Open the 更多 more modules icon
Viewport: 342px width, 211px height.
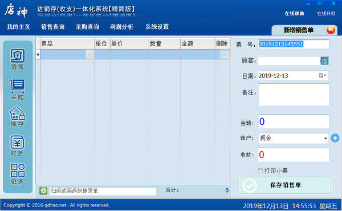point(18,174)
